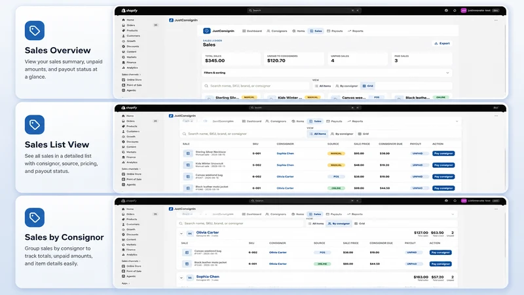Click the notification bell in Sales by Consignor screenshot

pos(455,201)
